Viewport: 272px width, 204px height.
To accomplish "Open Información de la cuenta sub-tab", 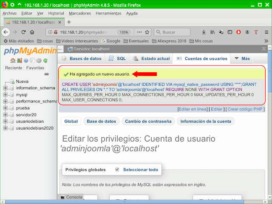I will 206,121.
